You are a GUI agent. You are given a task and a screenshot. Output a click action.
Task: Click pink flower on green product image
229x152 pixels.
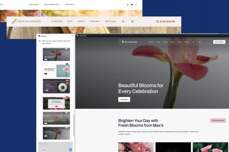(x=210, y=147)
